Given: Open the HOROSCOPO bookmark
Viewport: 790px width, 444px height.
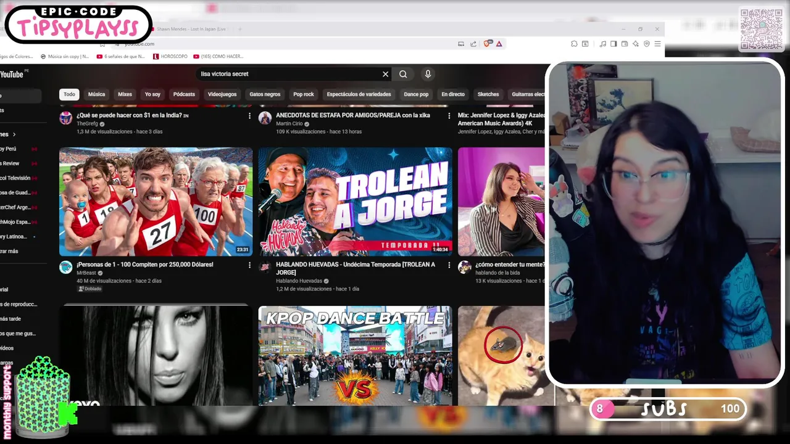Looking at the screenshot, I should (x=170, y=56).
